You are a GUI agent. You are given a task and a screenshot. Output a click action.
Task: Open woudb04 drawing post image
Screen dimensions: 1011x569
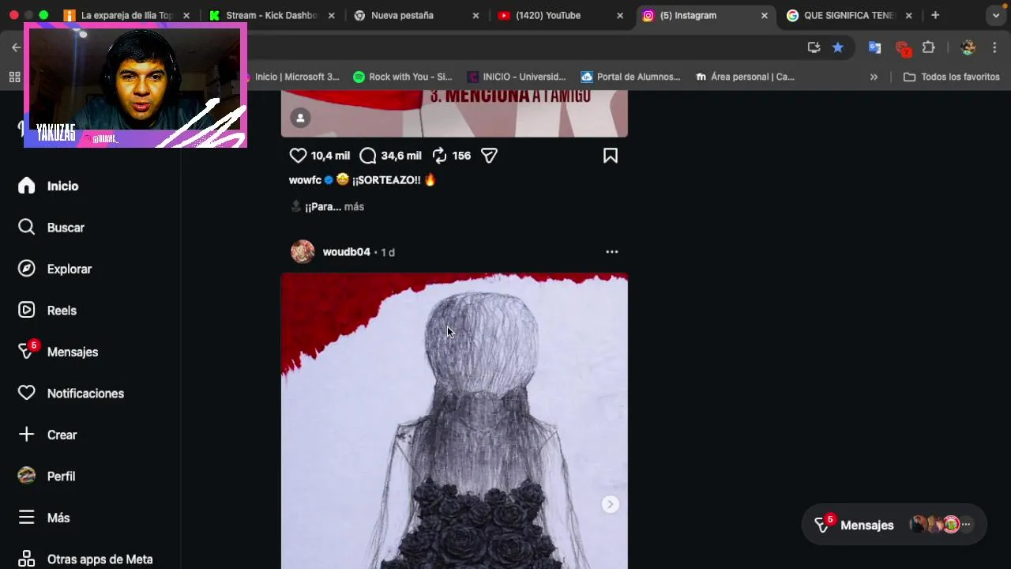tap(454, 421)
